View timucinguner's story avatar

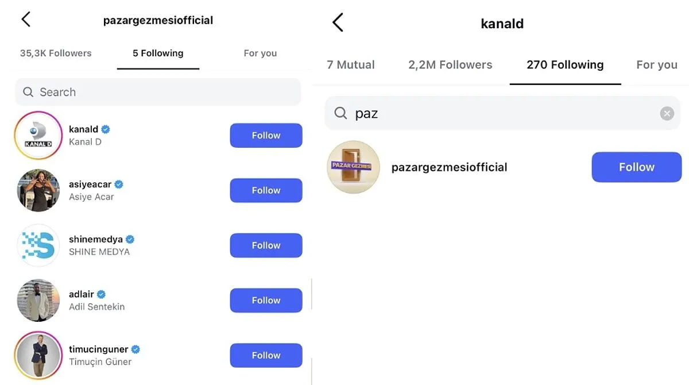pyautogui.click(x=38, y=355)
